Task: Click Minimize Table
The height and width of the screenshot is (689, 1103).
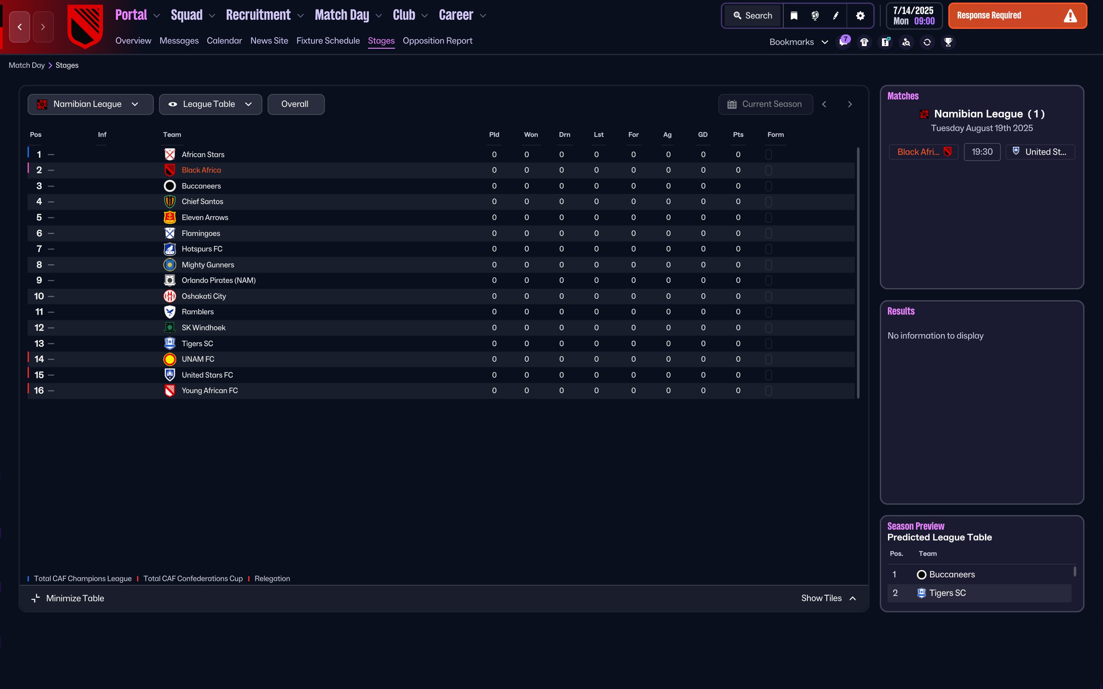Action: [68, 598]
